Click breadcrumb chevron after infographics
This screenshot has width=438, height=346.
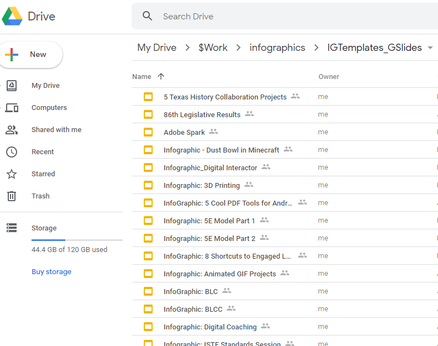tap(316, 48)
